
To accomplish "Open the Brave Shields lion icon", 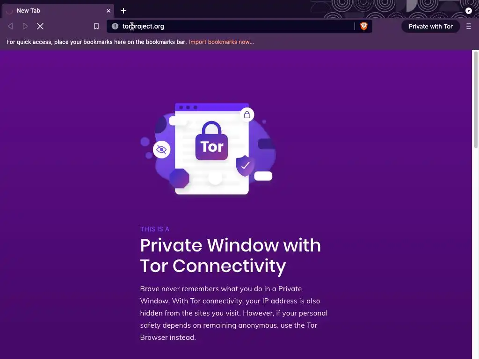I will 363,26.
